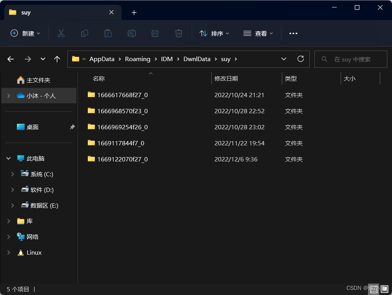Open the three-dot more options menu
392x295 pixels.
(293, 33)
